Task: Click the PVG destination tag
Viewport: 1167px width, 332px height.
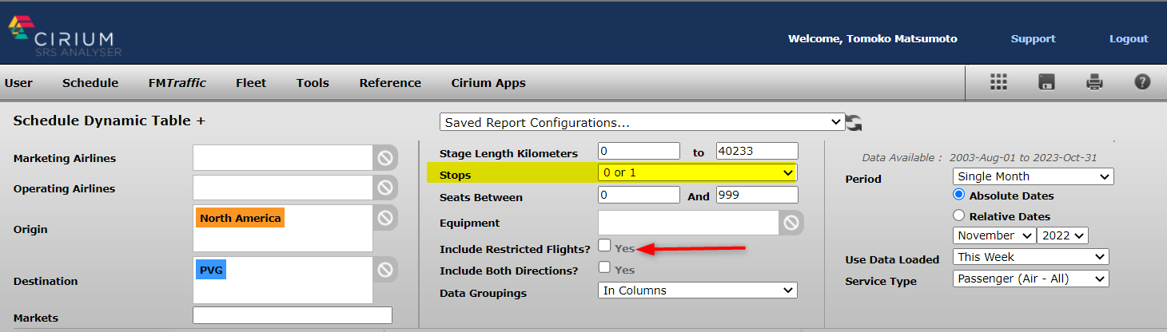Action: coord(211,270)
